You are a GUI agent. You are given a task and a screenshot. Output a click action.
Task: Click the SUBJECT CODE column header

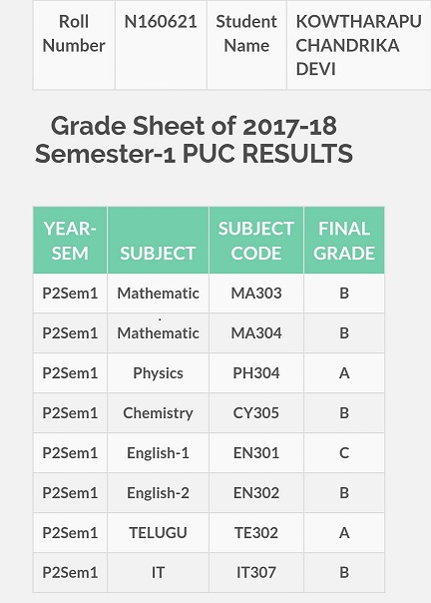[256, 241]
